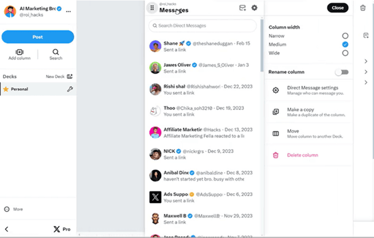Image resolution: width=374 pixels, height=238 pixels.
Task: Expand the More menu in sidebar
Action: (x=14, y=209)
